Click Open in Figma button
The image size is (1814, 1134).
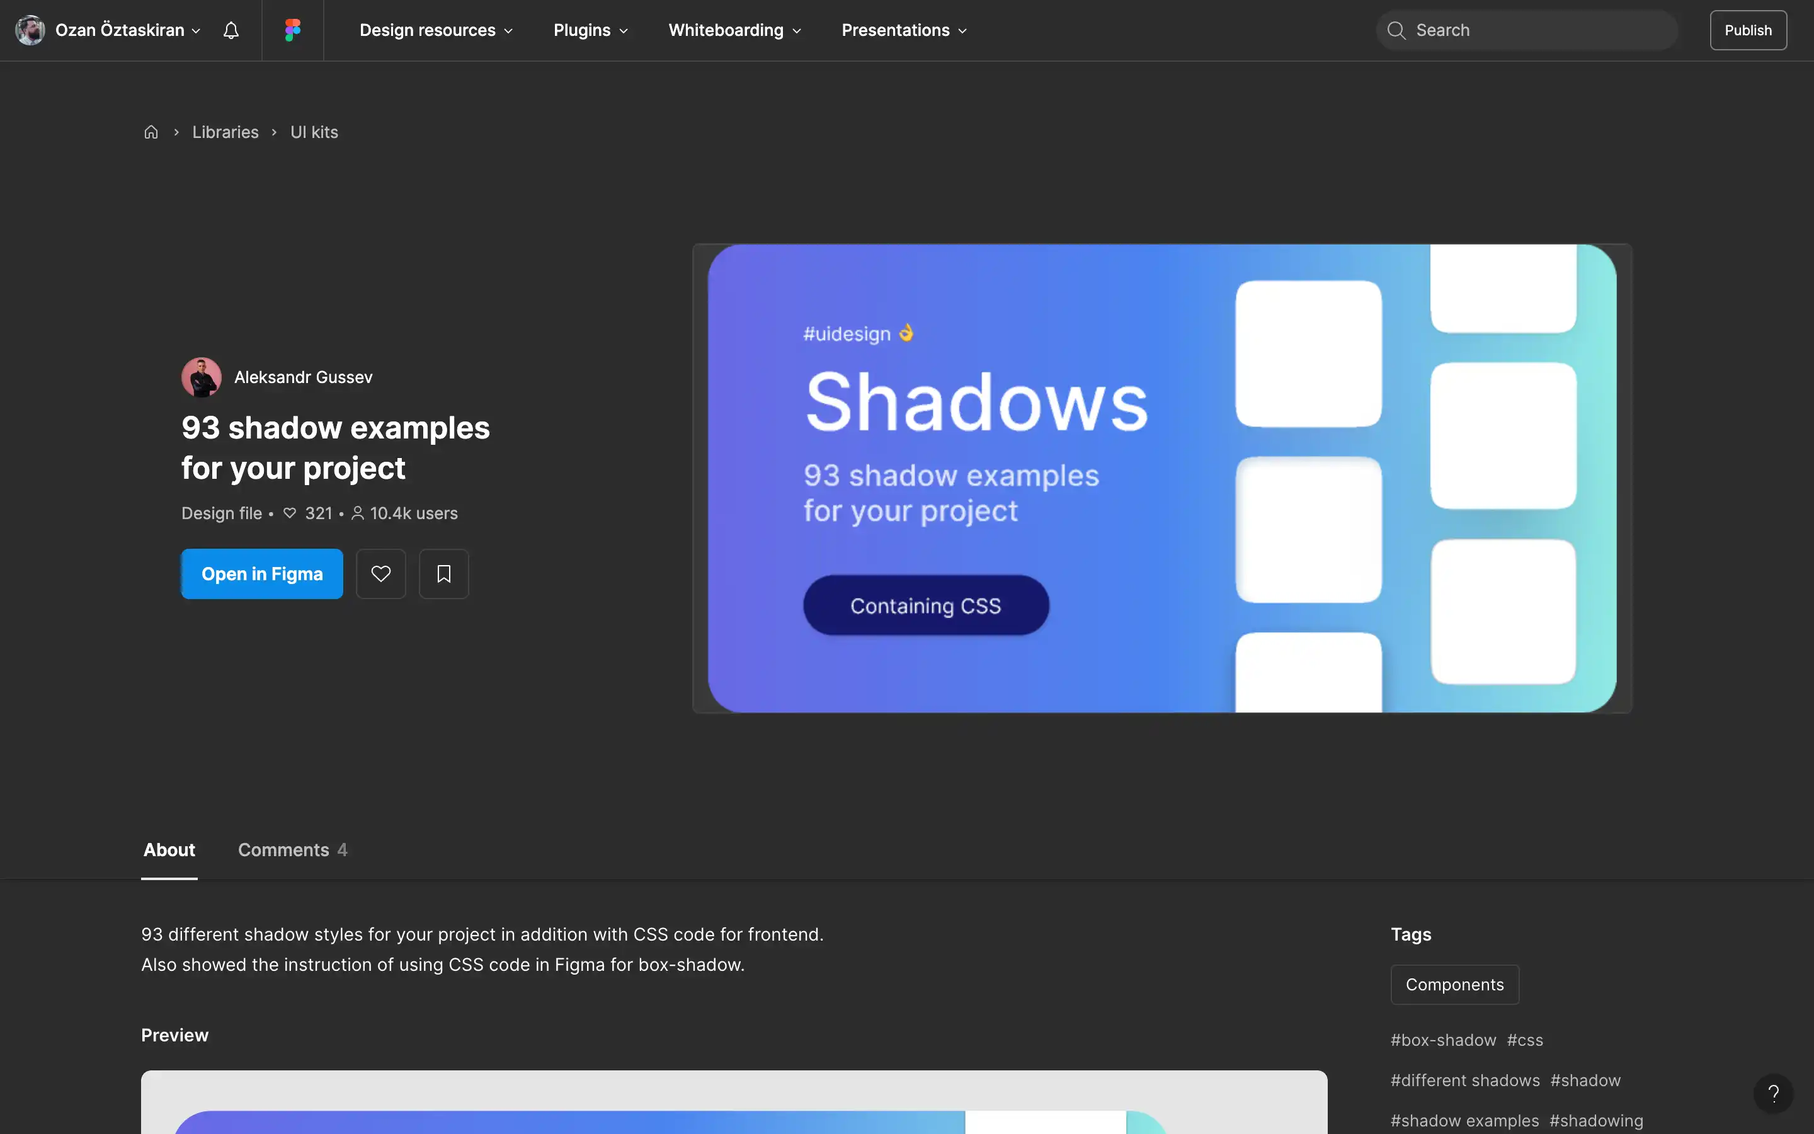pos(263,574)
